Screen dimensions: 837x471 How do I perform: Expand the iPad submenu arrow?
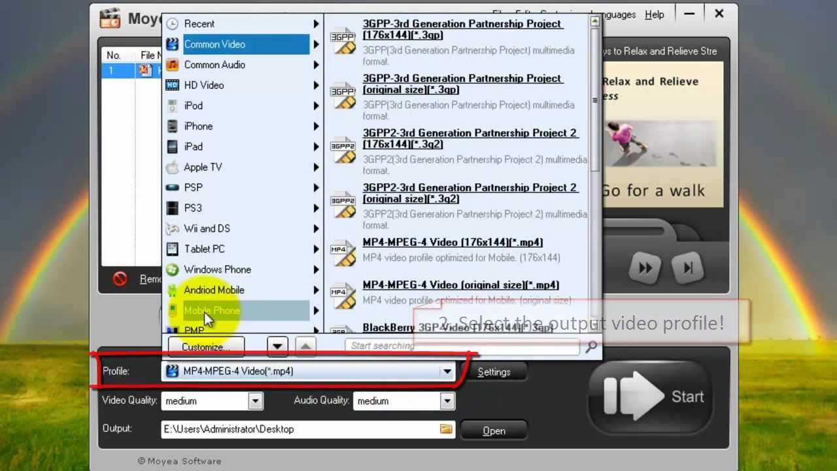pyautogui.click(x=316, y=147)
